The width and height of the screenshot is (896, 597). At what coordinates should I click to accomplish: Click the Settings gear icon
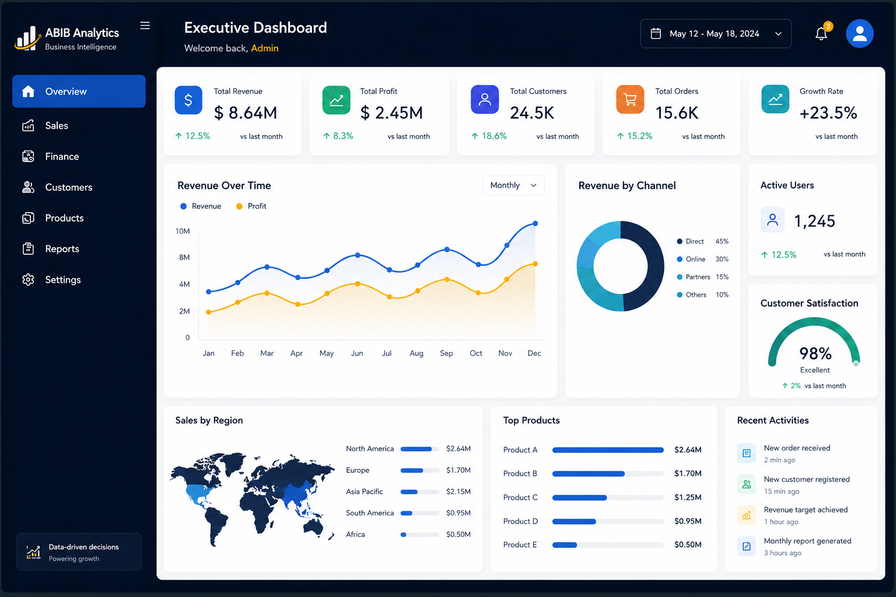pos(28,280)
